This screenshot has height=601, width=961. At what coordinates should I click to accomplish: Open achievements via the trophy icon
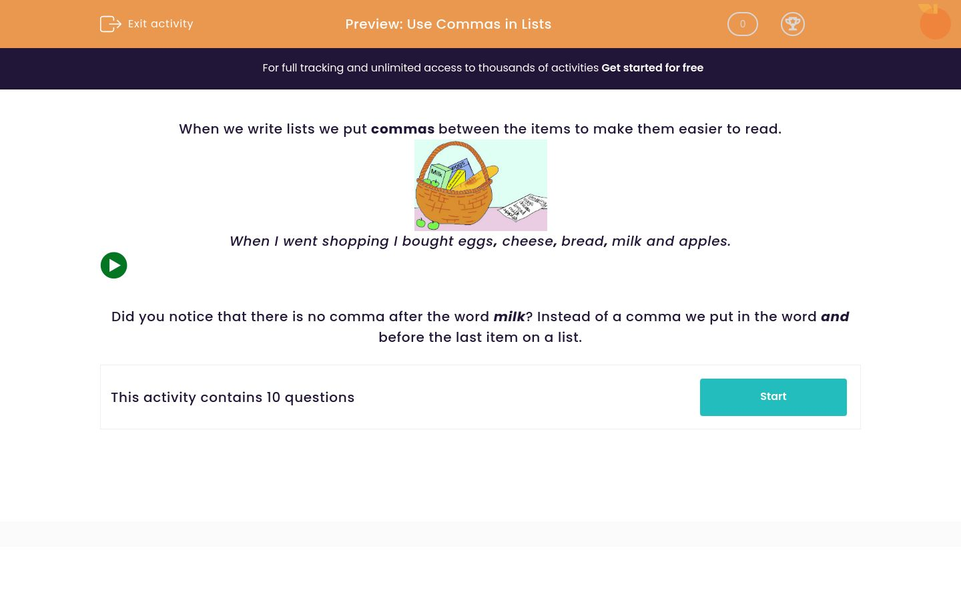coord(793,24)
